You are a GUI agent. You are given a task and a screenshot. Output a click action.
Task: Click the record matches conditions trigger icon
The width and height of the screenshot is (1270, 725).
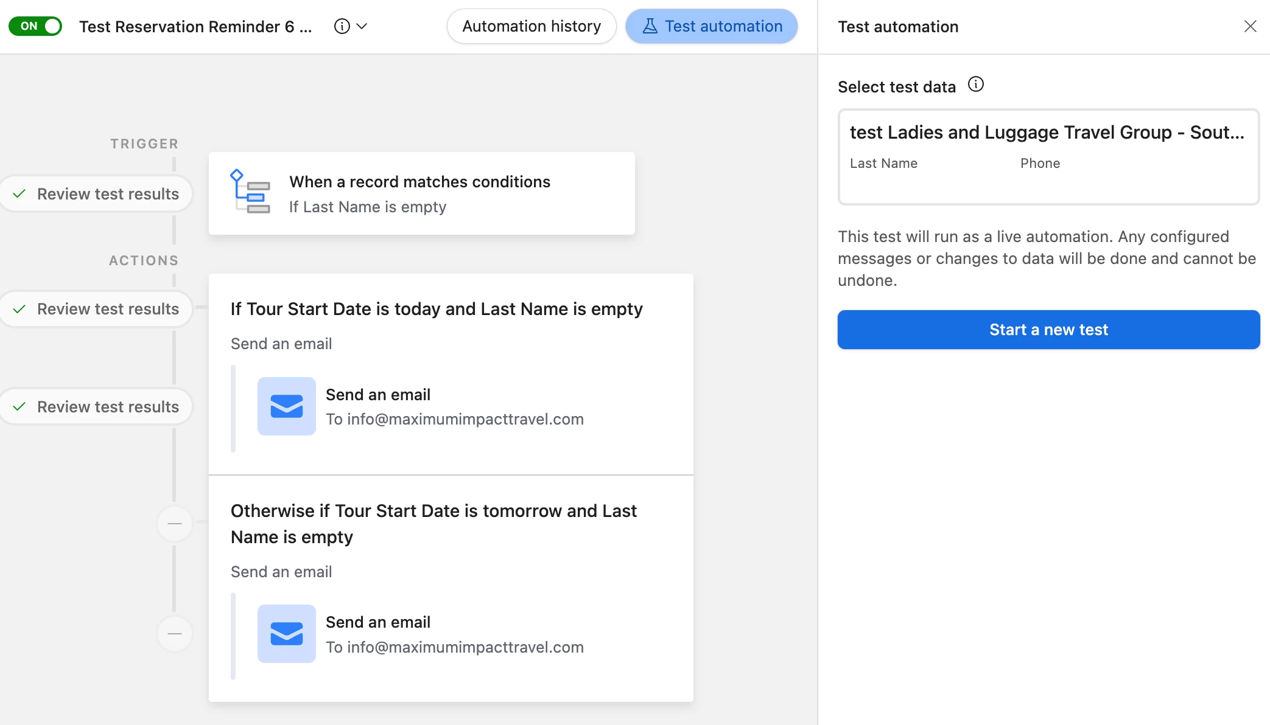[250, 192]
